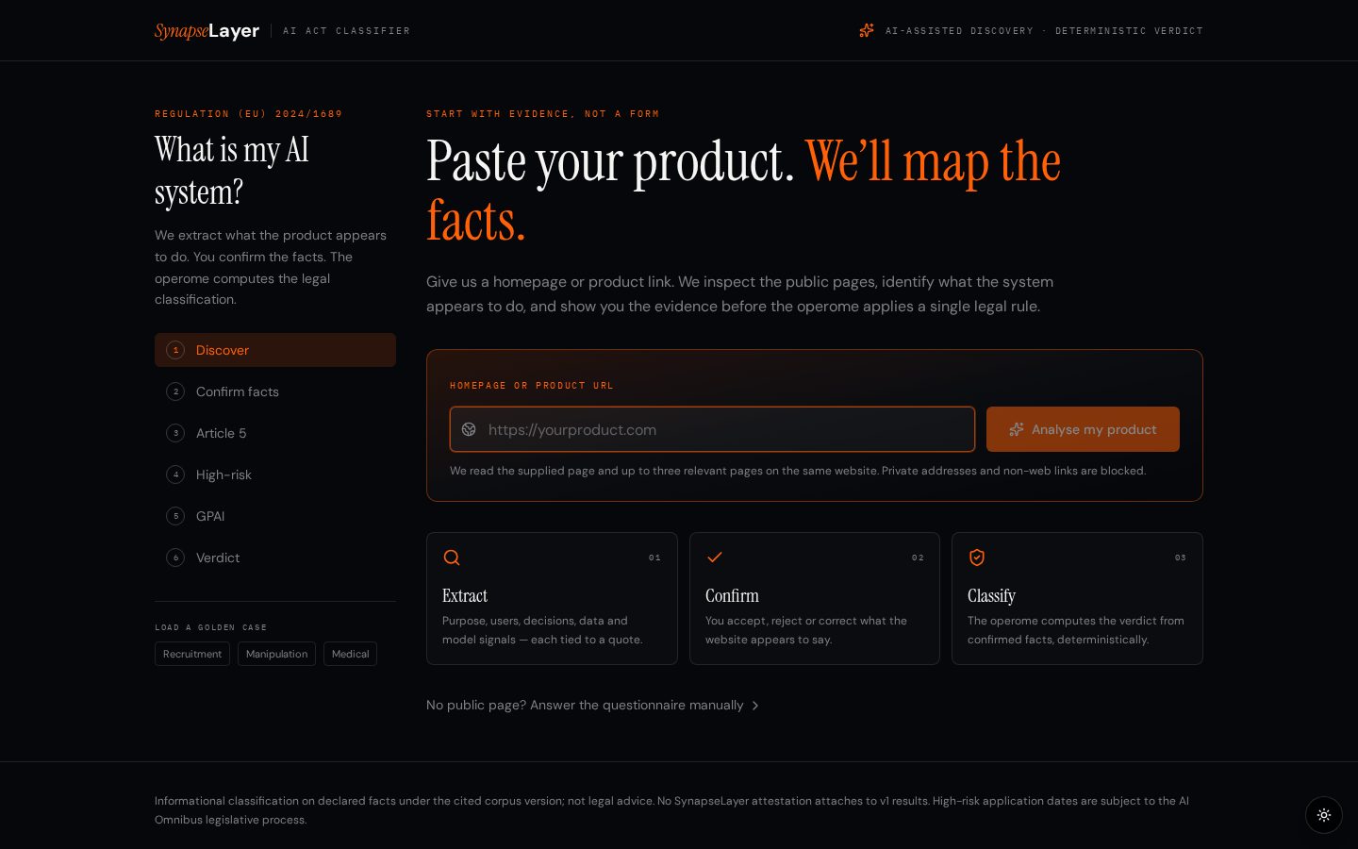Load the Recruitment golden case
This screenshot has height=849, width=1358.
pos(192,654)
